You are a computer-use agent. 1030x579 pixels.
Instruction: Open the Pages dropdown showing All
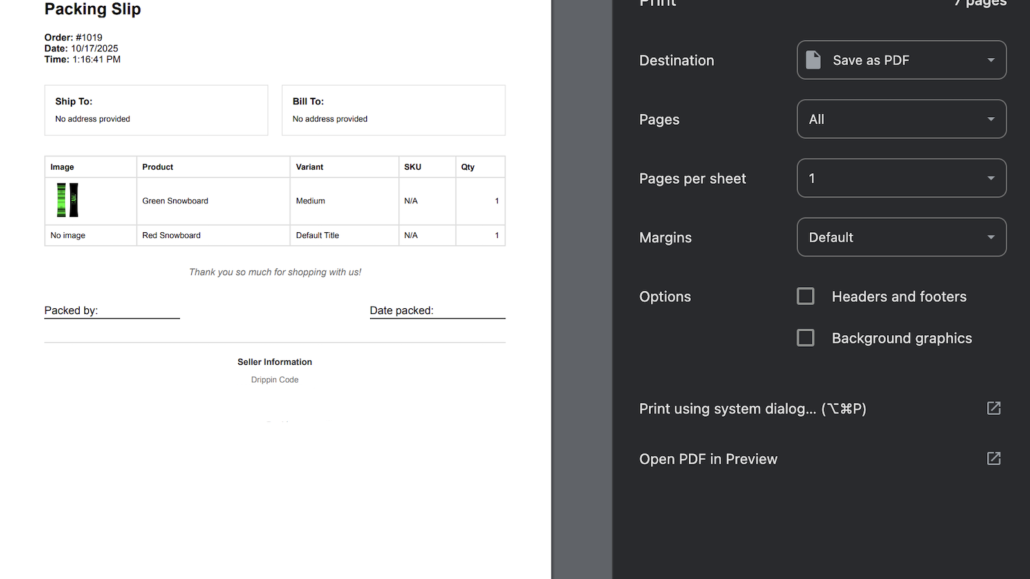click(901, 119)
